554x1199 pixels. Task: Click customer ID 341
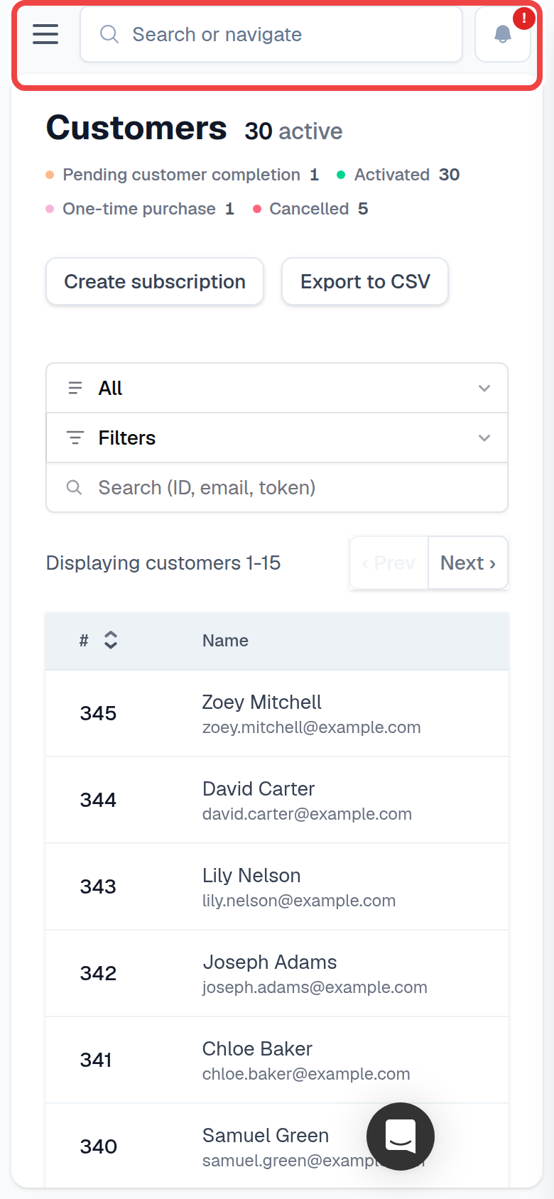[96, 1060]
